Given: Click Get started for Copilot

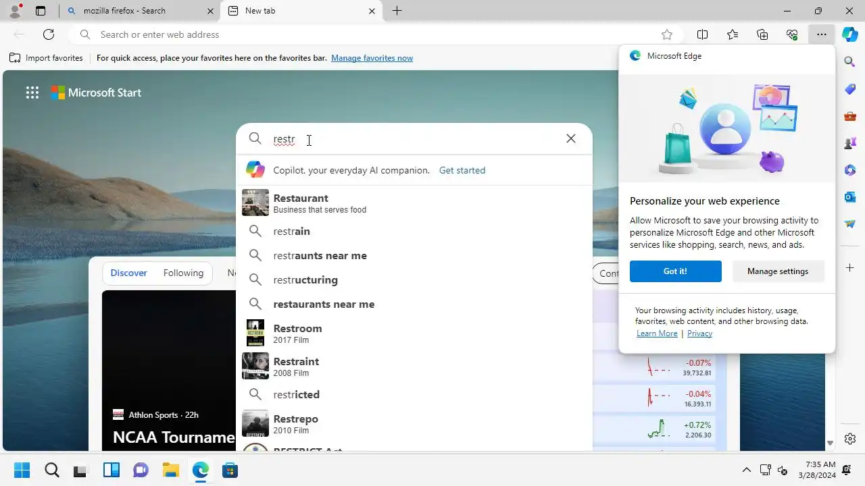Looking at the screenshot, I should (x=462, y=171).
